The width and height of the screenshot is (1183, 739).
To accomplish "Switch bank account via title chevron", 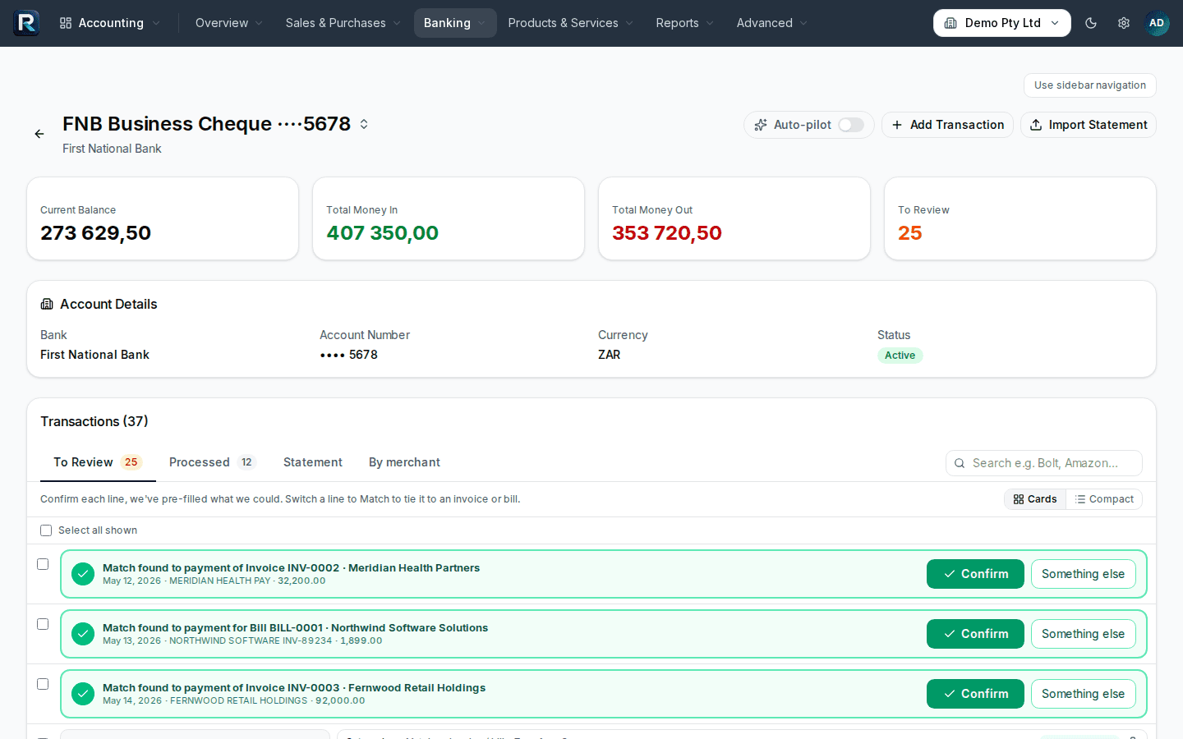I will coord(364,124).
